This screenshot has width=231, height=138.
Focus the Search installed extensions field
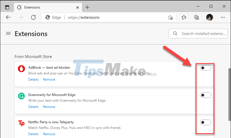(198, 34)
